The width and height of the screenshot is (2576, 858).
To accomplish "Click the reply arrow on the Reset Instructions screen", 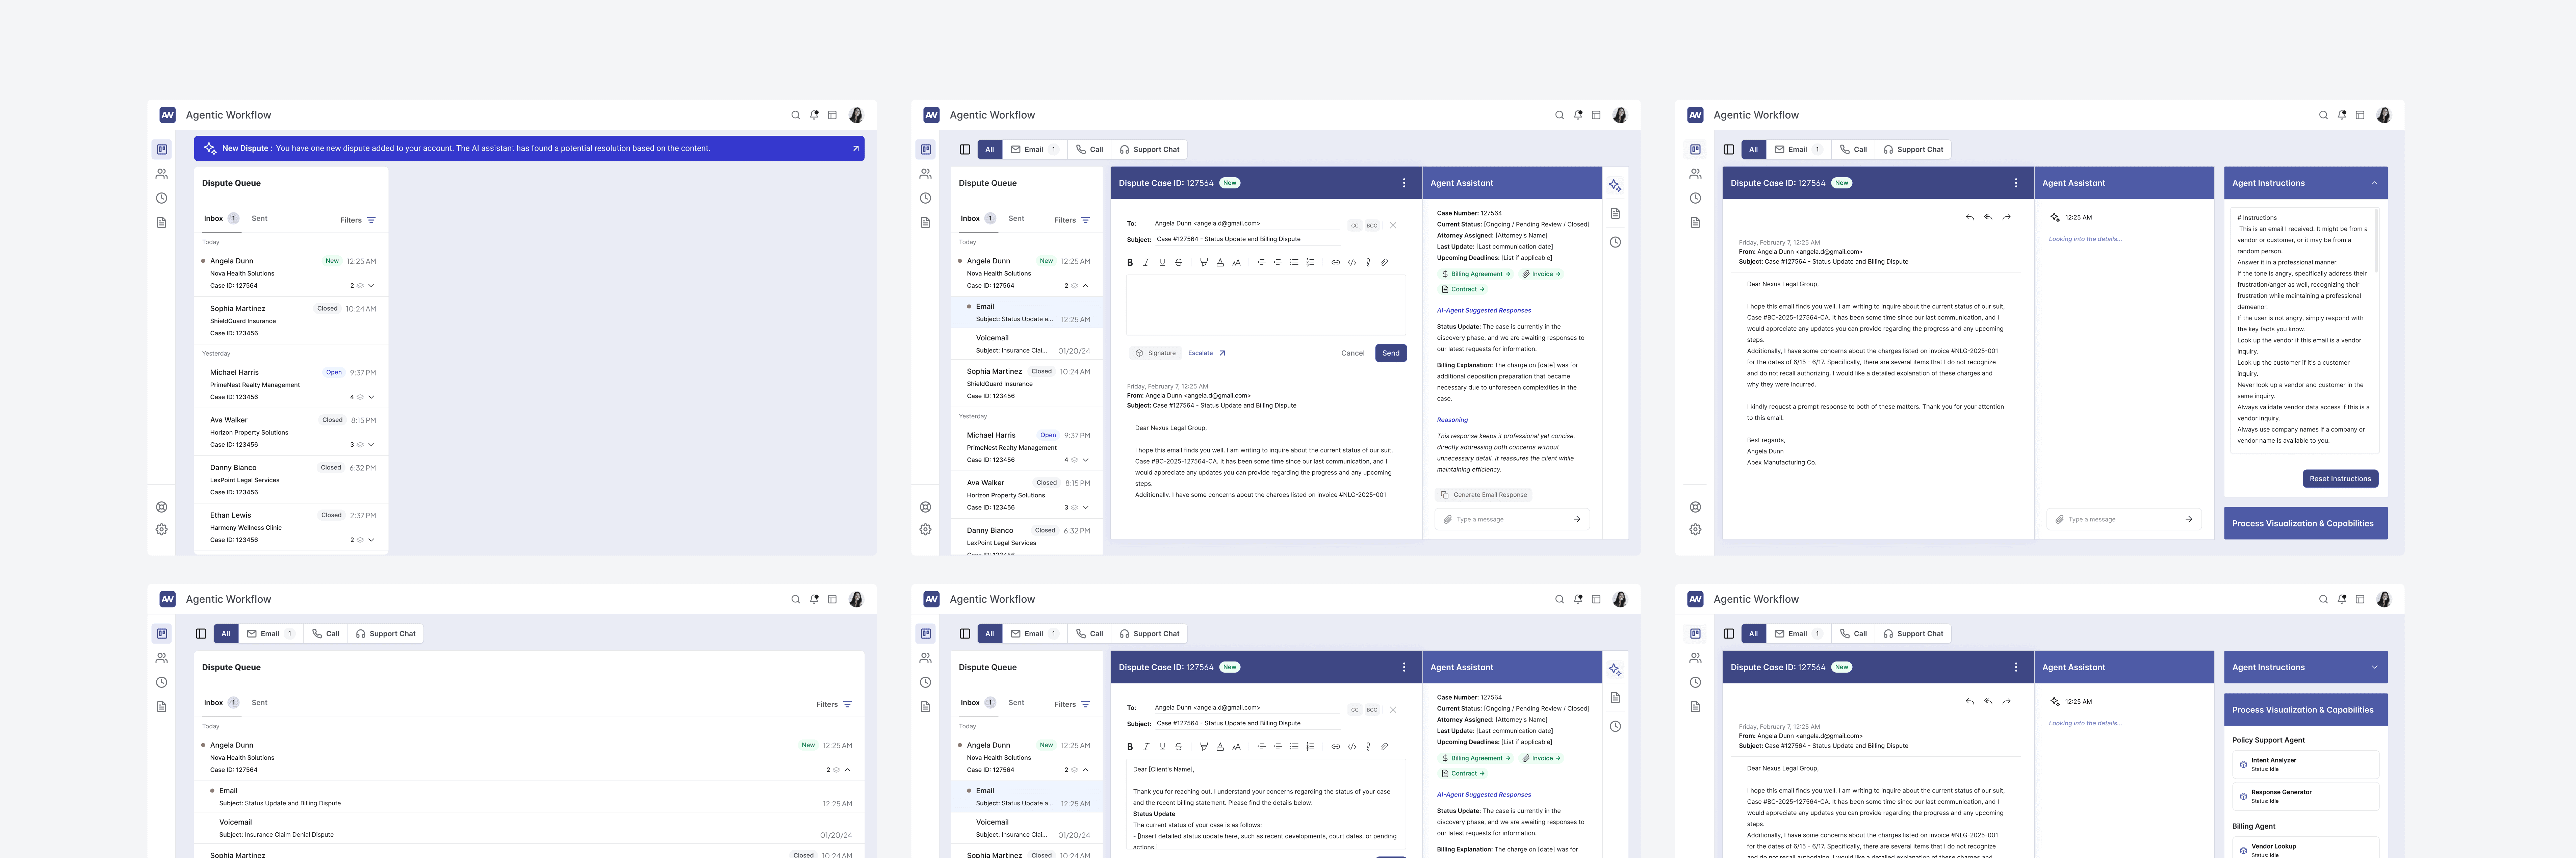I will [1970, 217].
